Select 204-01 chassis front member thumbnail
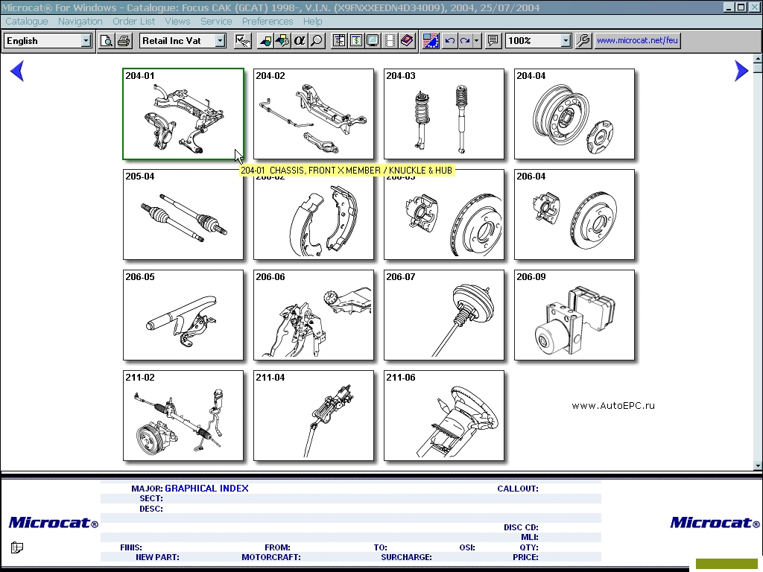 coord(183,114)
